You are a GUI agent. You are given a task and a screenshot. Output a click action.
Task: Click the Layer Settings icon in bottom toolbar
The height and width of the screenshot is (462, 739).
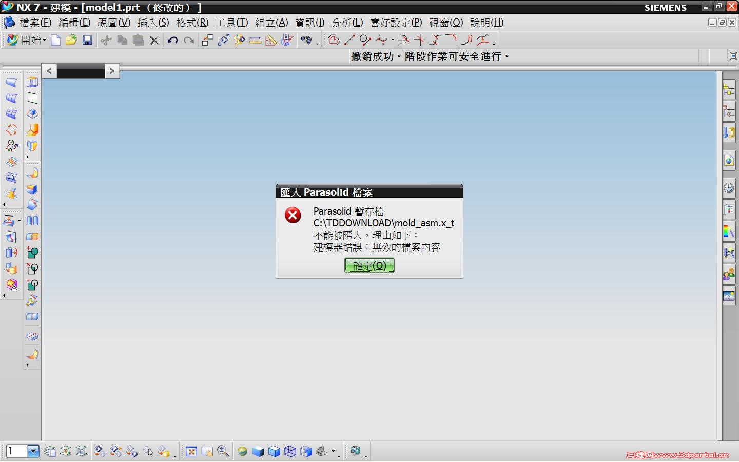click(50, 451)
